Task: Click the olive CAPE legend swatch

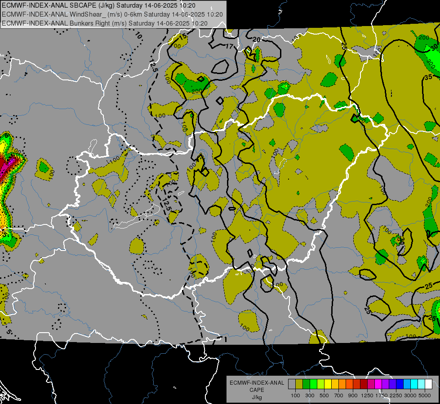Action: tap(299, 384)
